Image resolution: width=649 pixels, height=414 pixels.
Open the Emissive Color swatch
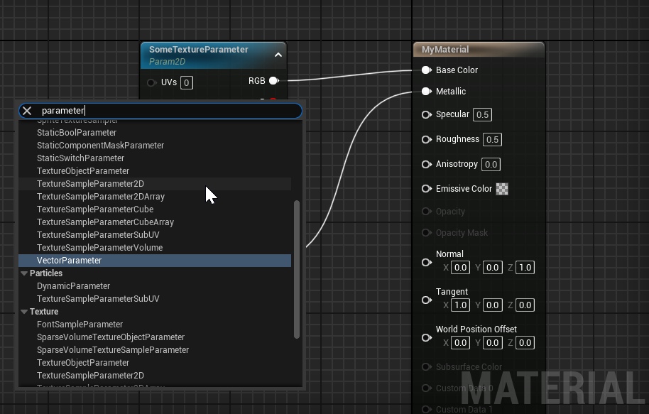(x=502, y=189)
